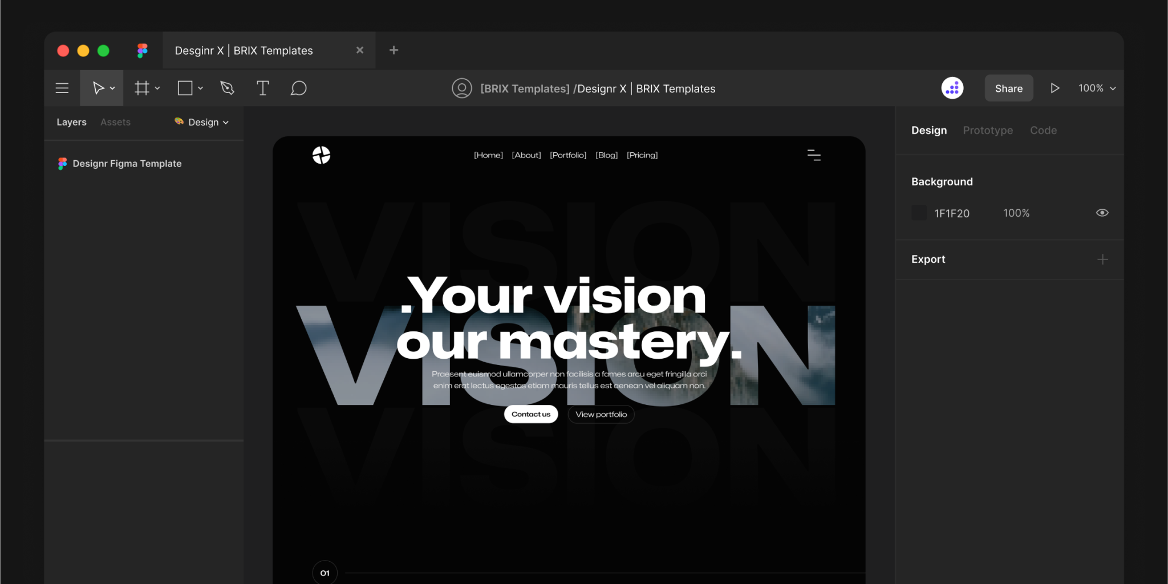Toggle background fill visibility with eye icon
Screen dimensions: 1168x584
1102,212
